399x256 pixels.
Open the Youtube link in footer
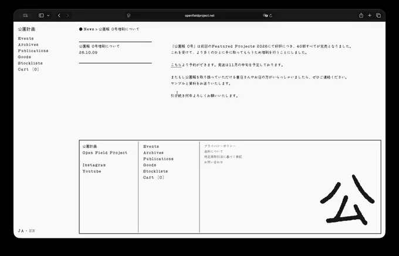coord(92,171)
